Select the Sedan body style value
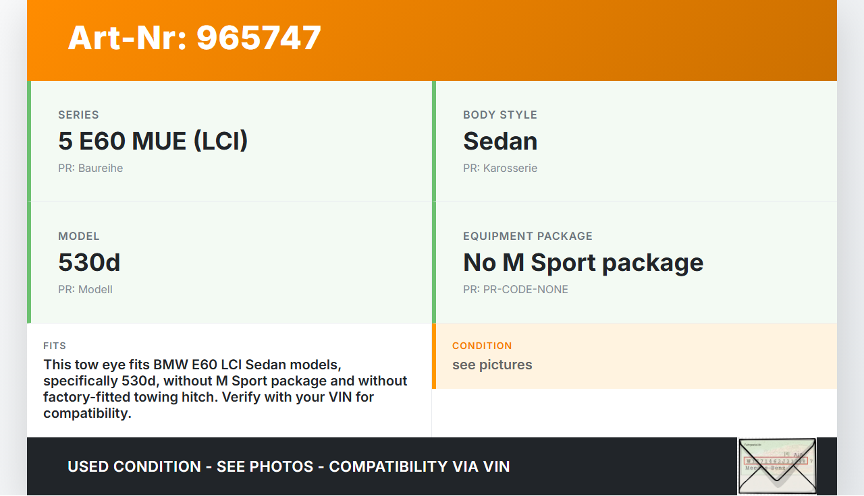Image resolution: width=864 pixels, height=496 pixels. point(500,141)
